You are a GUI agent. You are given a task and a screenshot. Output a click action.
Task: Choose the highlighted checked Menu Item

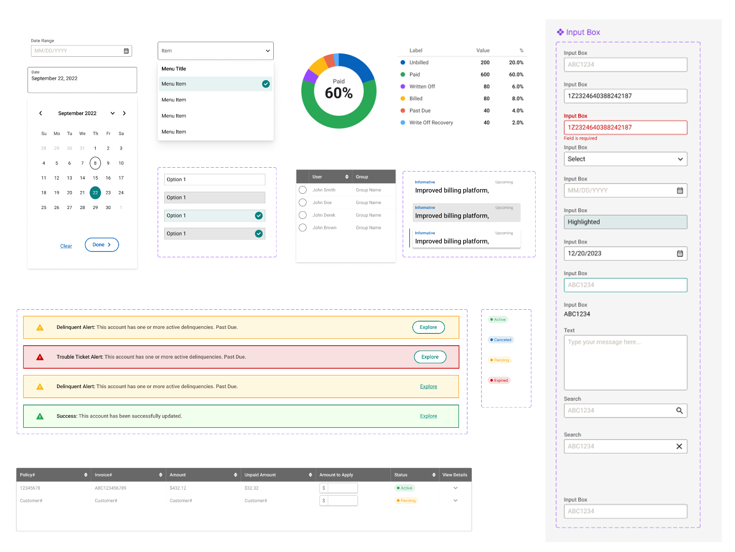click(x=216, y=84)
